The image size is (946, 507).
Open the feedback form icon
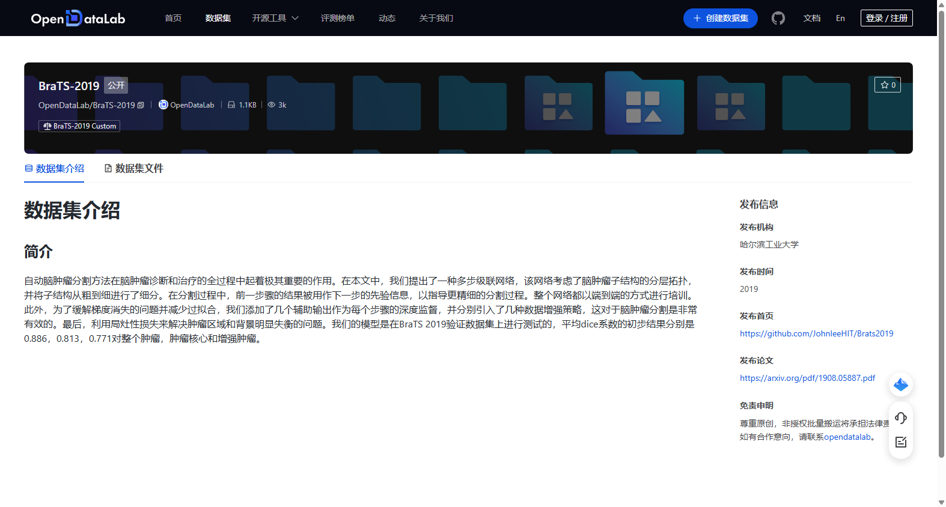[900, 442]
